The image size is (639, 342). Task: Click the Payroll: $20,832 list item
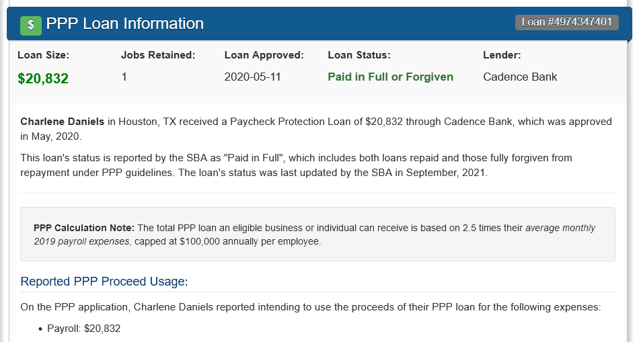click(83, 328)
